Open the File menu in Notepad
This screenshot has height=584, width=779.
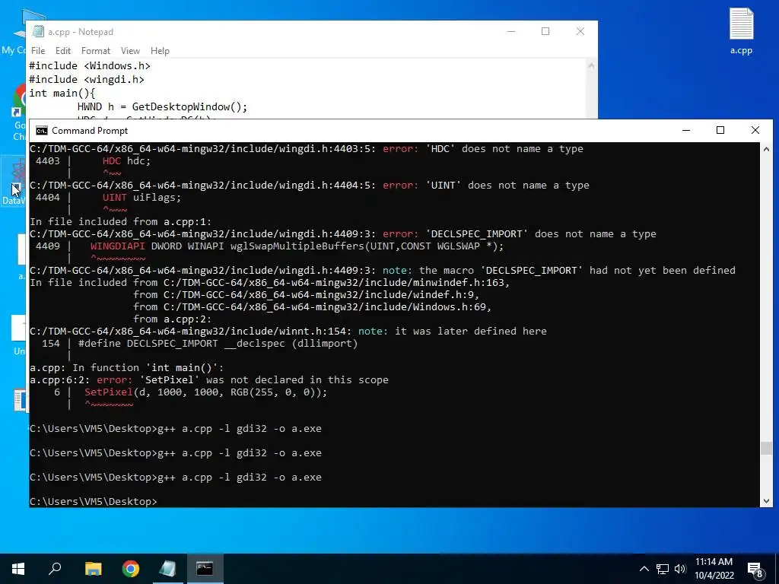pyautogui.click(x=38, y=51)
